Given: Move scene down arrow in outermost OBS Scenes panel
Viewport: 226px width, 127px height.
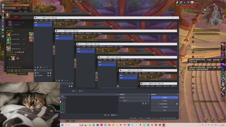Looking at the screenshot, I should pyautogui.click(x=46, y=67).
